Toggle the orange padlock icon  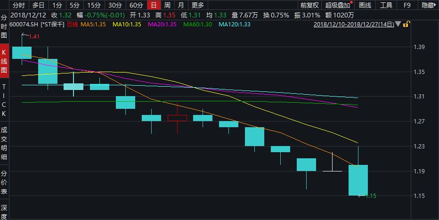click(406, 24)
